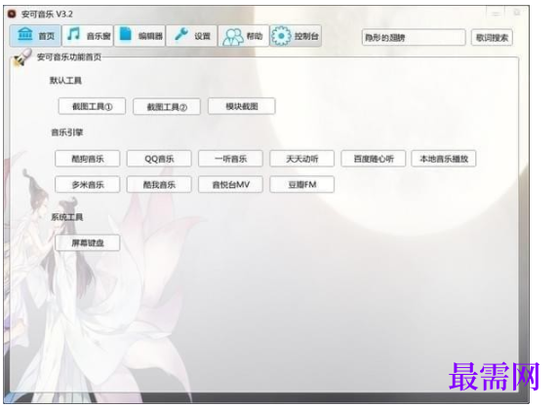
Task: Click the blue document icon for 编辑器
Action: pyautogui.click(x=125, y=34)
